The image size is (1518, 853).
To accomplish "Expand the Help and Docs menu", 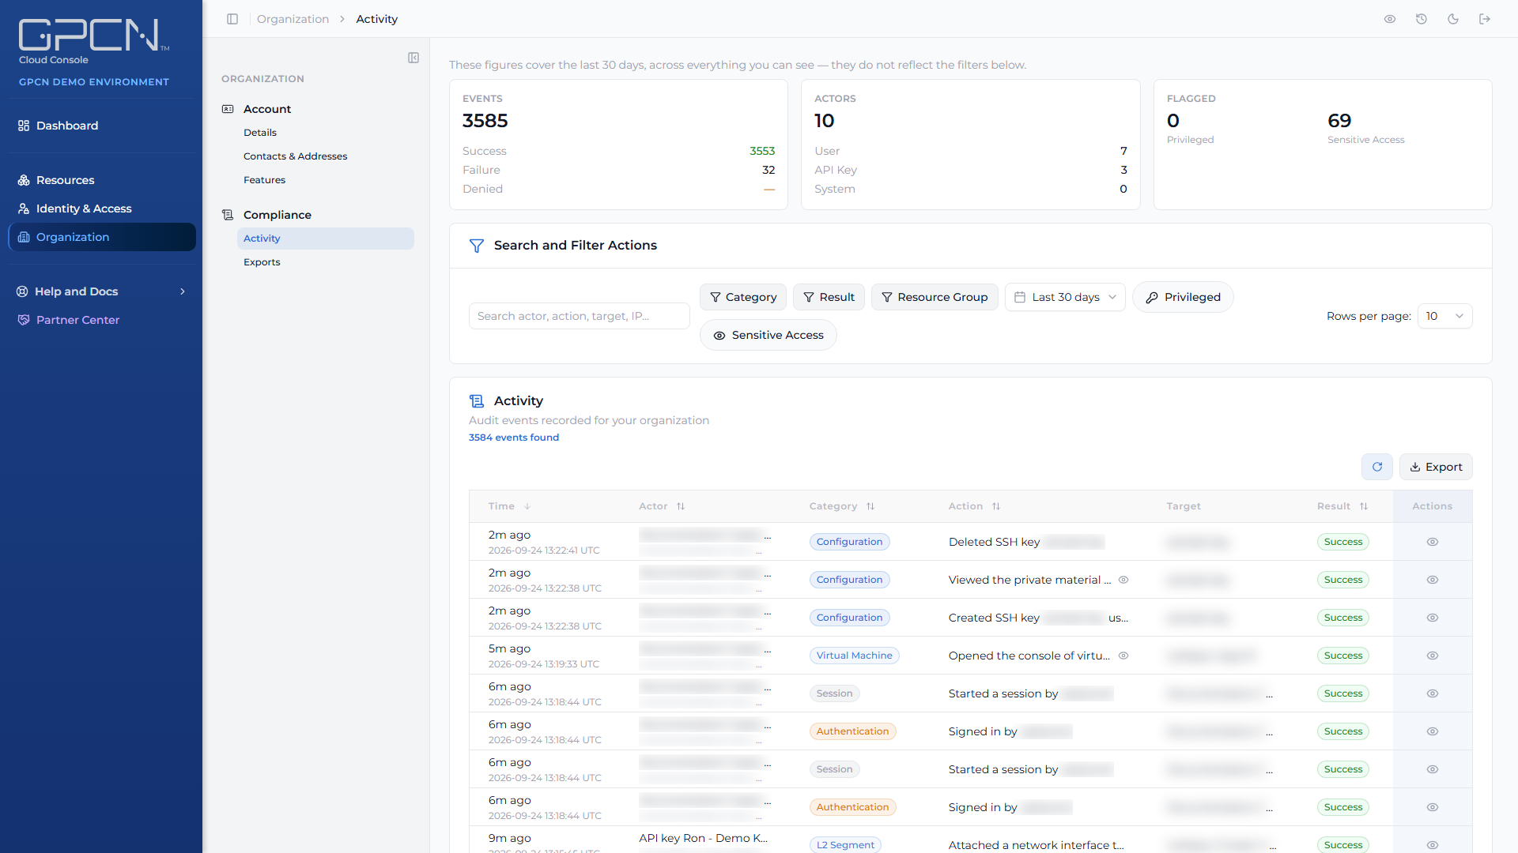I will tap(101, 291).
